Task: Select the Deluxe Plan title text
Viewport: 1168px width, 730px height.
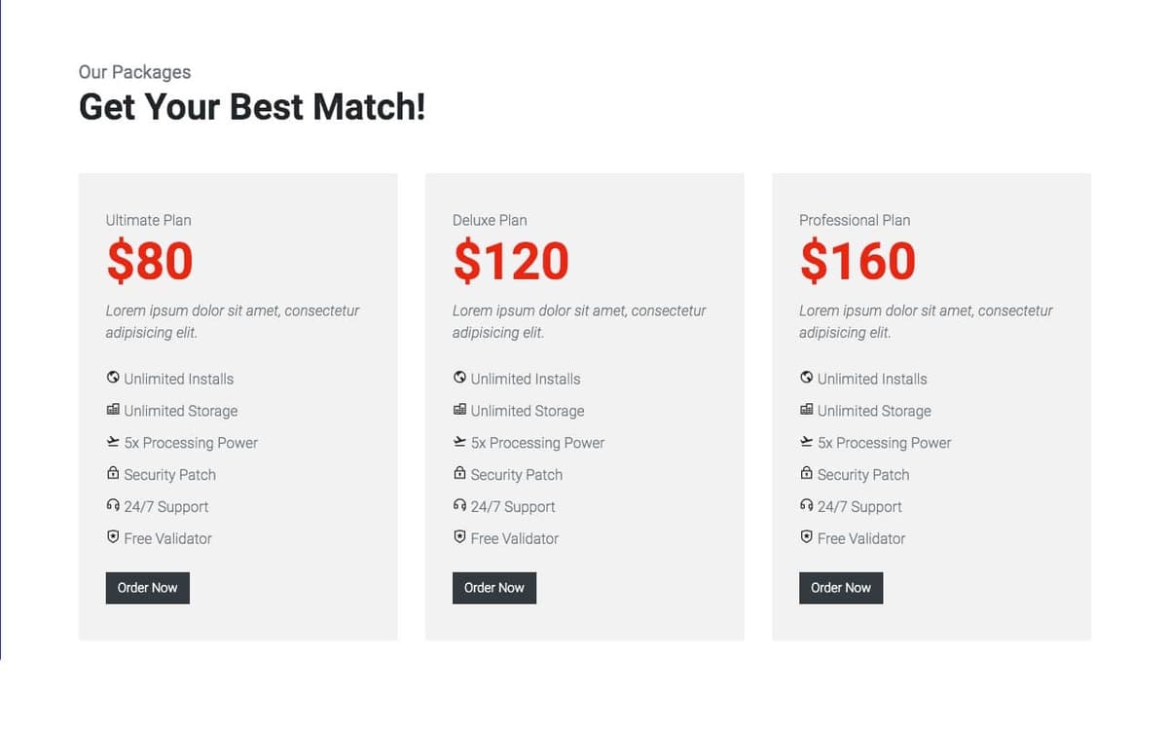Action: coord(490,220)
